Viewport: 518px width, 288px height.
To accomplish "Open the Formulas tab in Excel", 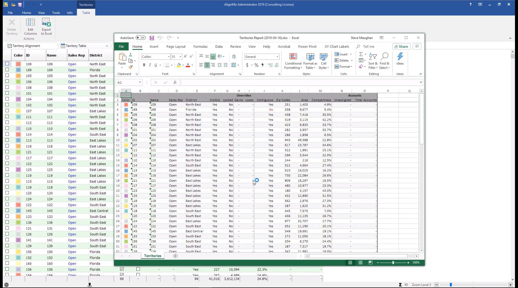I will coord(200,47).
